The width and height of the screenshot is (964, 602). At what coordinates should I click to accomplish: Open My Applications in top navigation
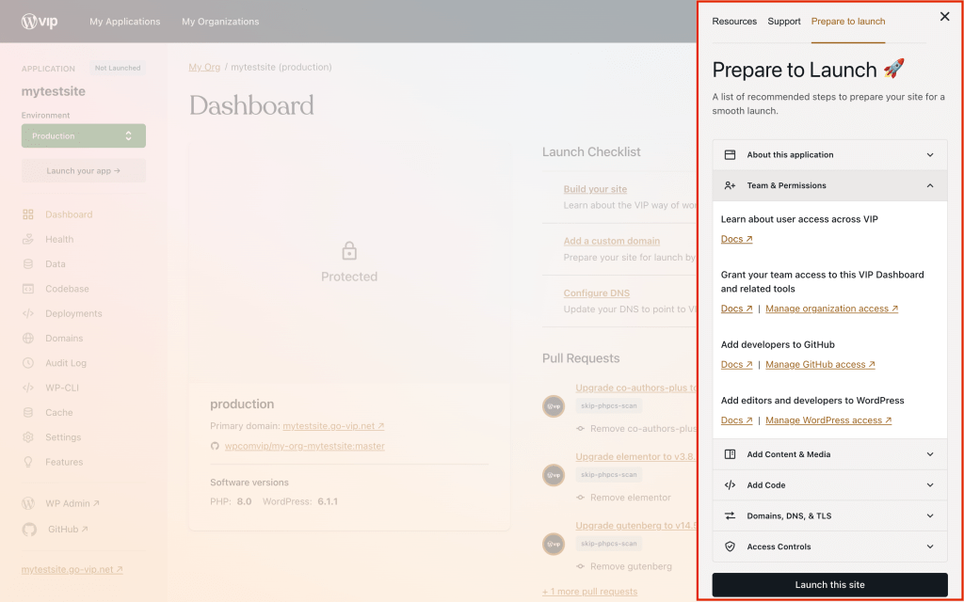tap(125, 22)
